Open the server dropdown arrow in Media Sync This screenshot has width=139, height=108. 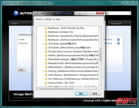click(130, 13)
